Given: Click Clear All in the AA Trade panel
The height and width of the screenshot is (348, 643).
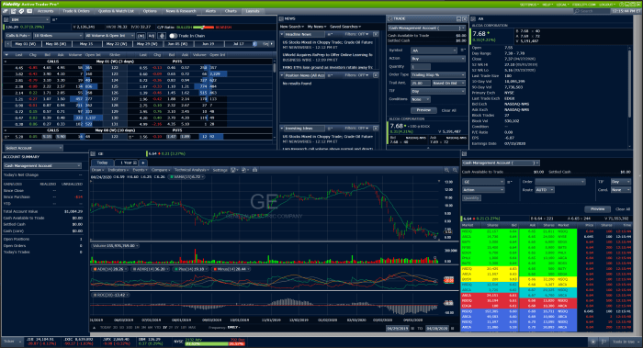Looking at the screenshot, I should click(448, 110).
